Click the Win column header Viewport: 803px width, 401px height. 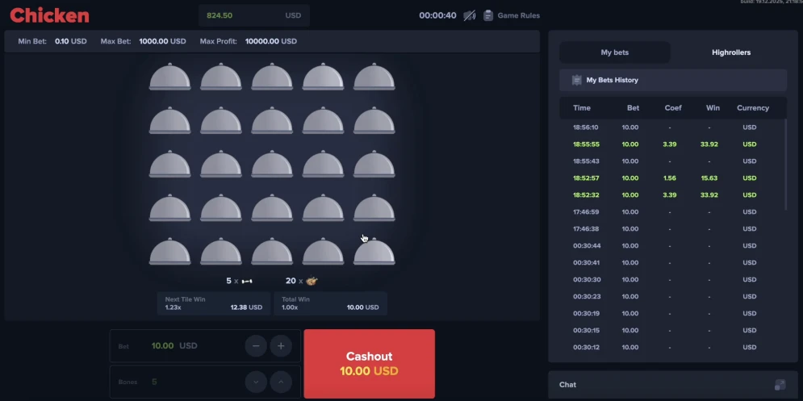coord(713,108)
